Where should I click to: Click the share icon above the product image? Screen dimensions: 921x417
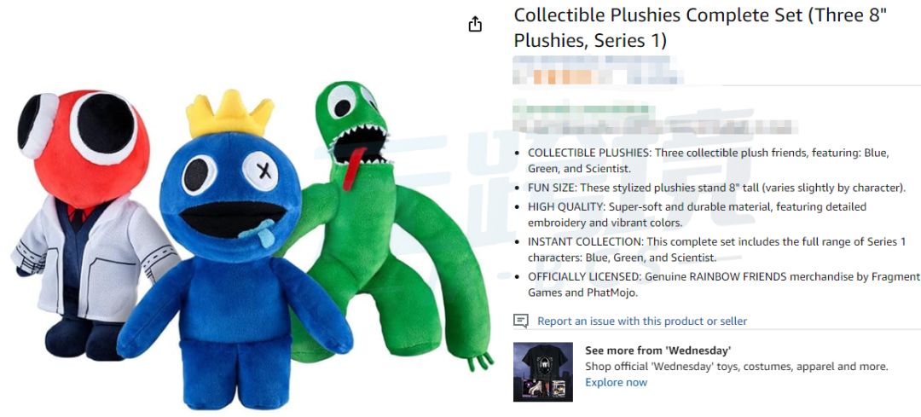tap(475, 24)
